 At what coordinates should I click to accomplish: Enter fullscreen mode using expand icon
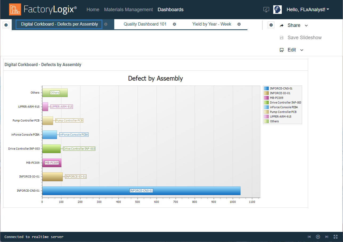pos(336,237)
